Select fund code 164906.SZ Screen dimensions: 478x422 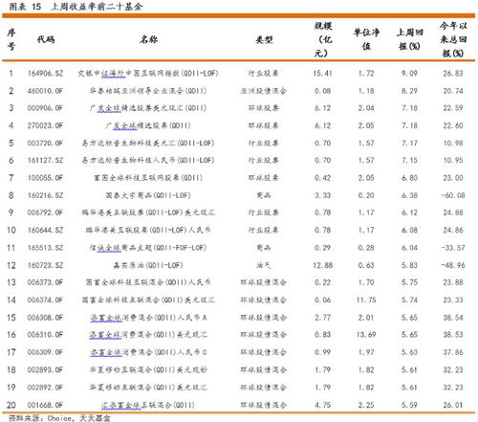[45, 74]
